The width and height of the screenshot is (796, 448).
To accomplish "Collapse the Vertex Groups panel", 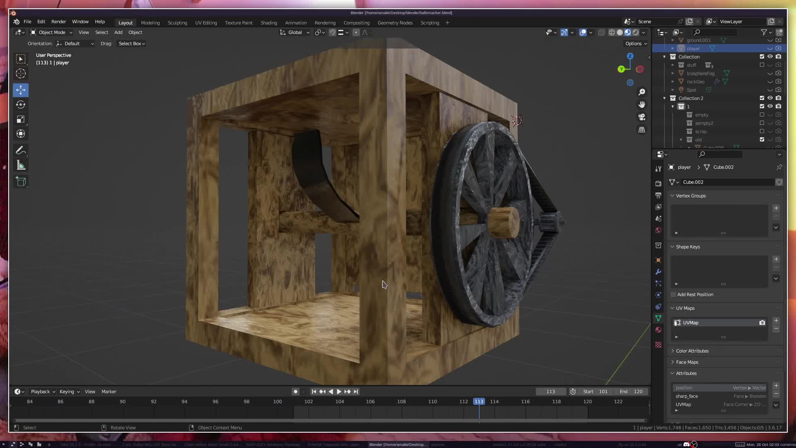I will click(x=690, y=196).
